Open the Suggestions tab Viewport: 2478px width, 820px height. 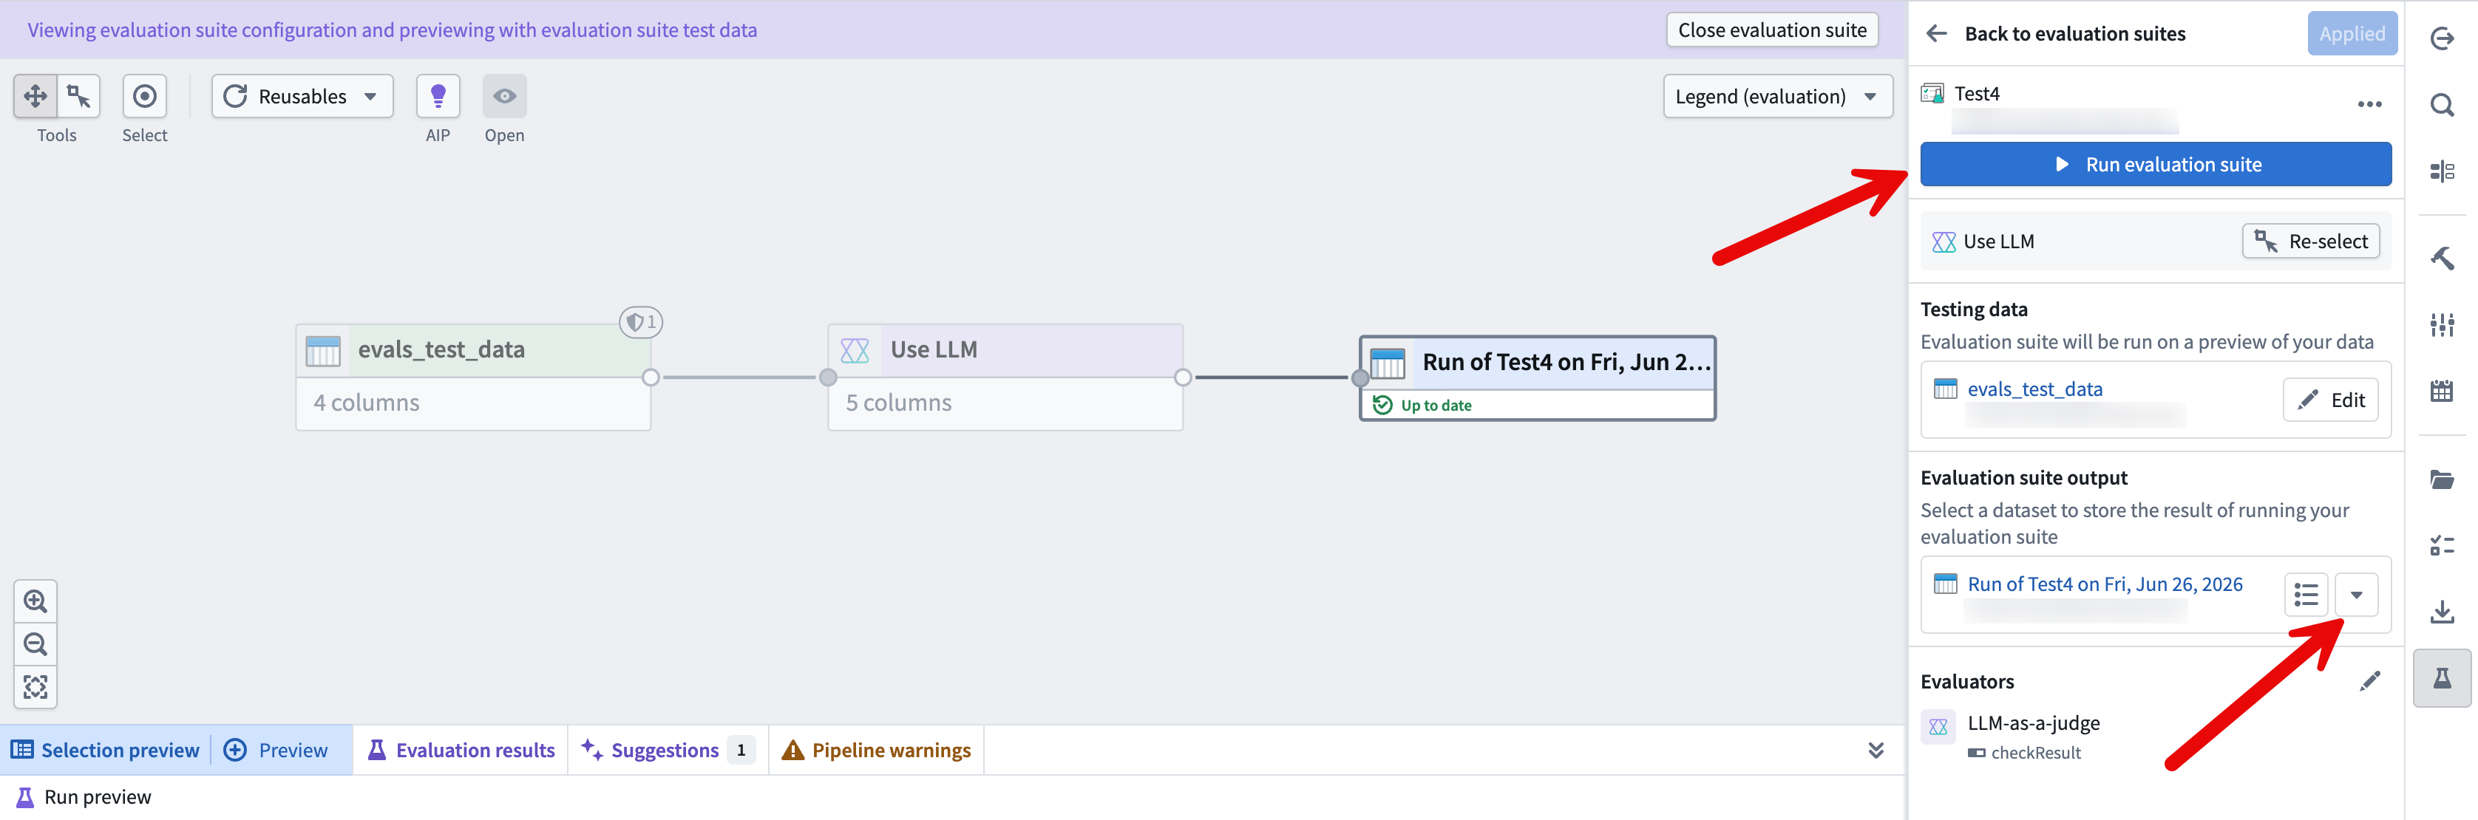point(668,750)
